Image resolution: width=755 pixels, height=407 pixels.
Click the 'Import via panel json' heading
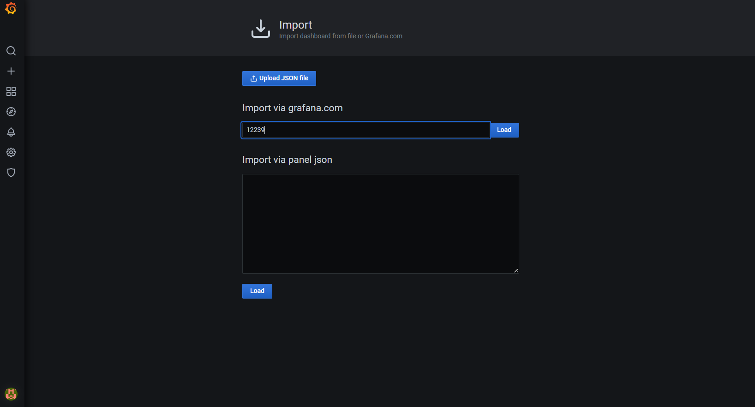[x=287, y=160]
